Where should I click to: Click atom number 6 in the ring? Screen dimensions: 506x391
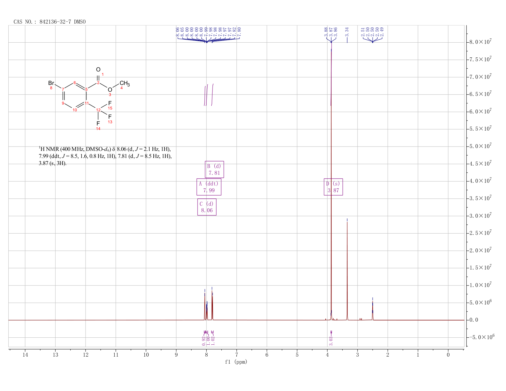pos(75,83)
